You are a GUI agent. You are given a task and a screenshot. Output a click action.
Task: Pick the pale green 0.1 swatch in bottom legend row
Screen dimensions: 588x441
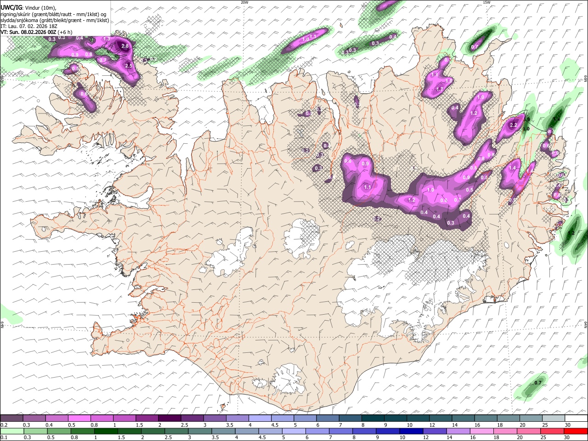coord(12,431)
